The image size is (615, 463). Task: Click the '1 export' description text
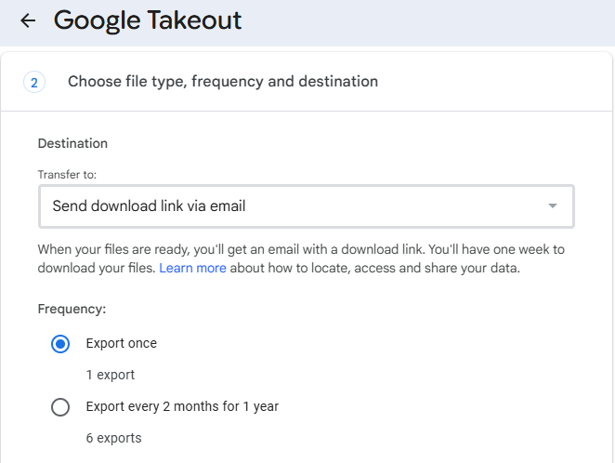(x=111, y=375)
